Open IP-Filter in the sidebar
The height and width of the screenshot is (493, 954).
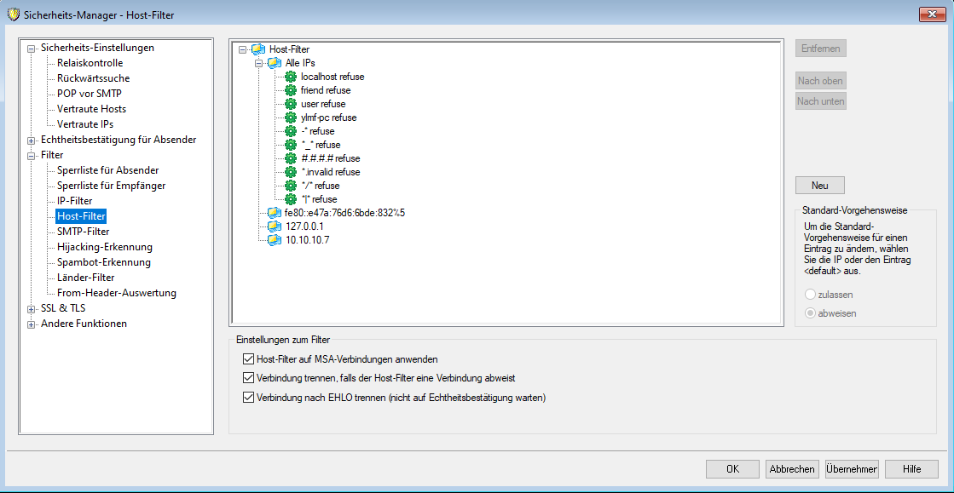pyautogui.click(x=74, y=201)
